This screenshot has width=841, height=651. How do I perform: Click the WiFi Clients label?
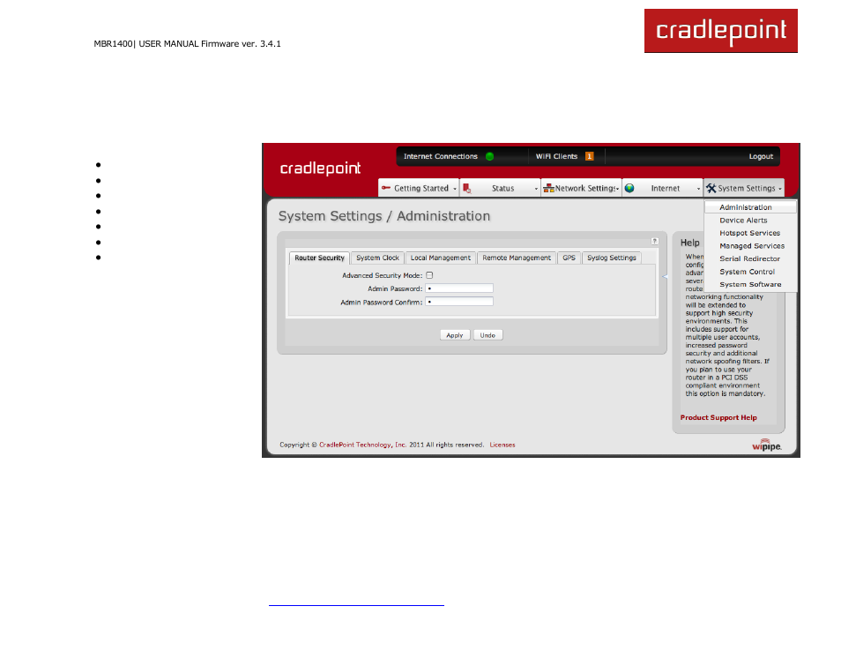pos(557,156)
